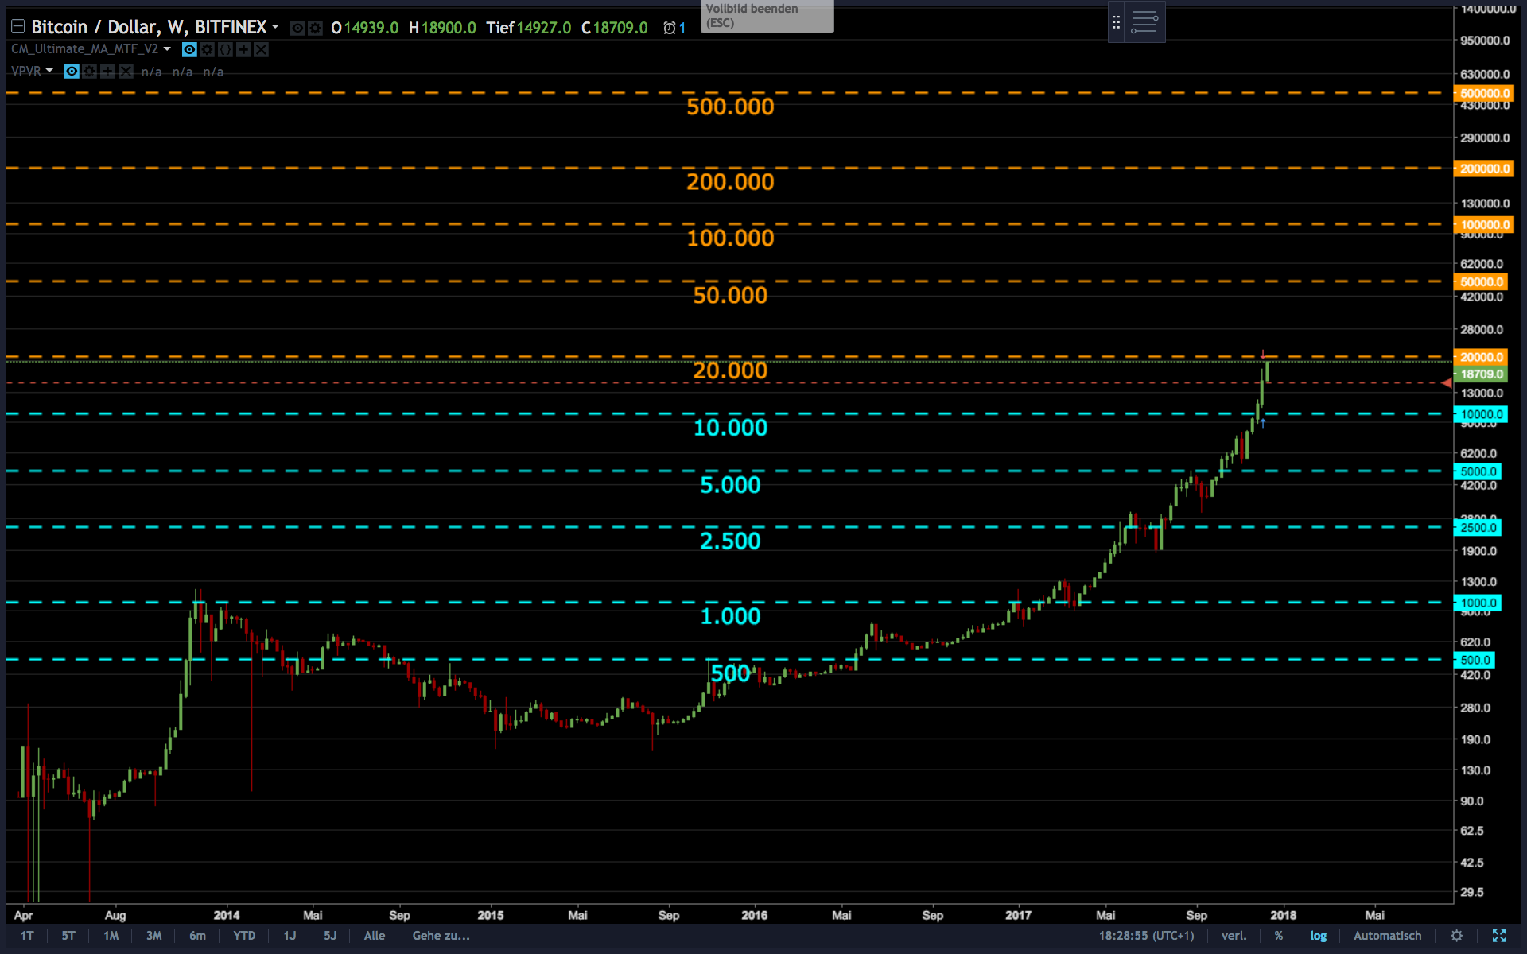
Task: Select the 5.000 cyan text annotation
Action: 730,485
